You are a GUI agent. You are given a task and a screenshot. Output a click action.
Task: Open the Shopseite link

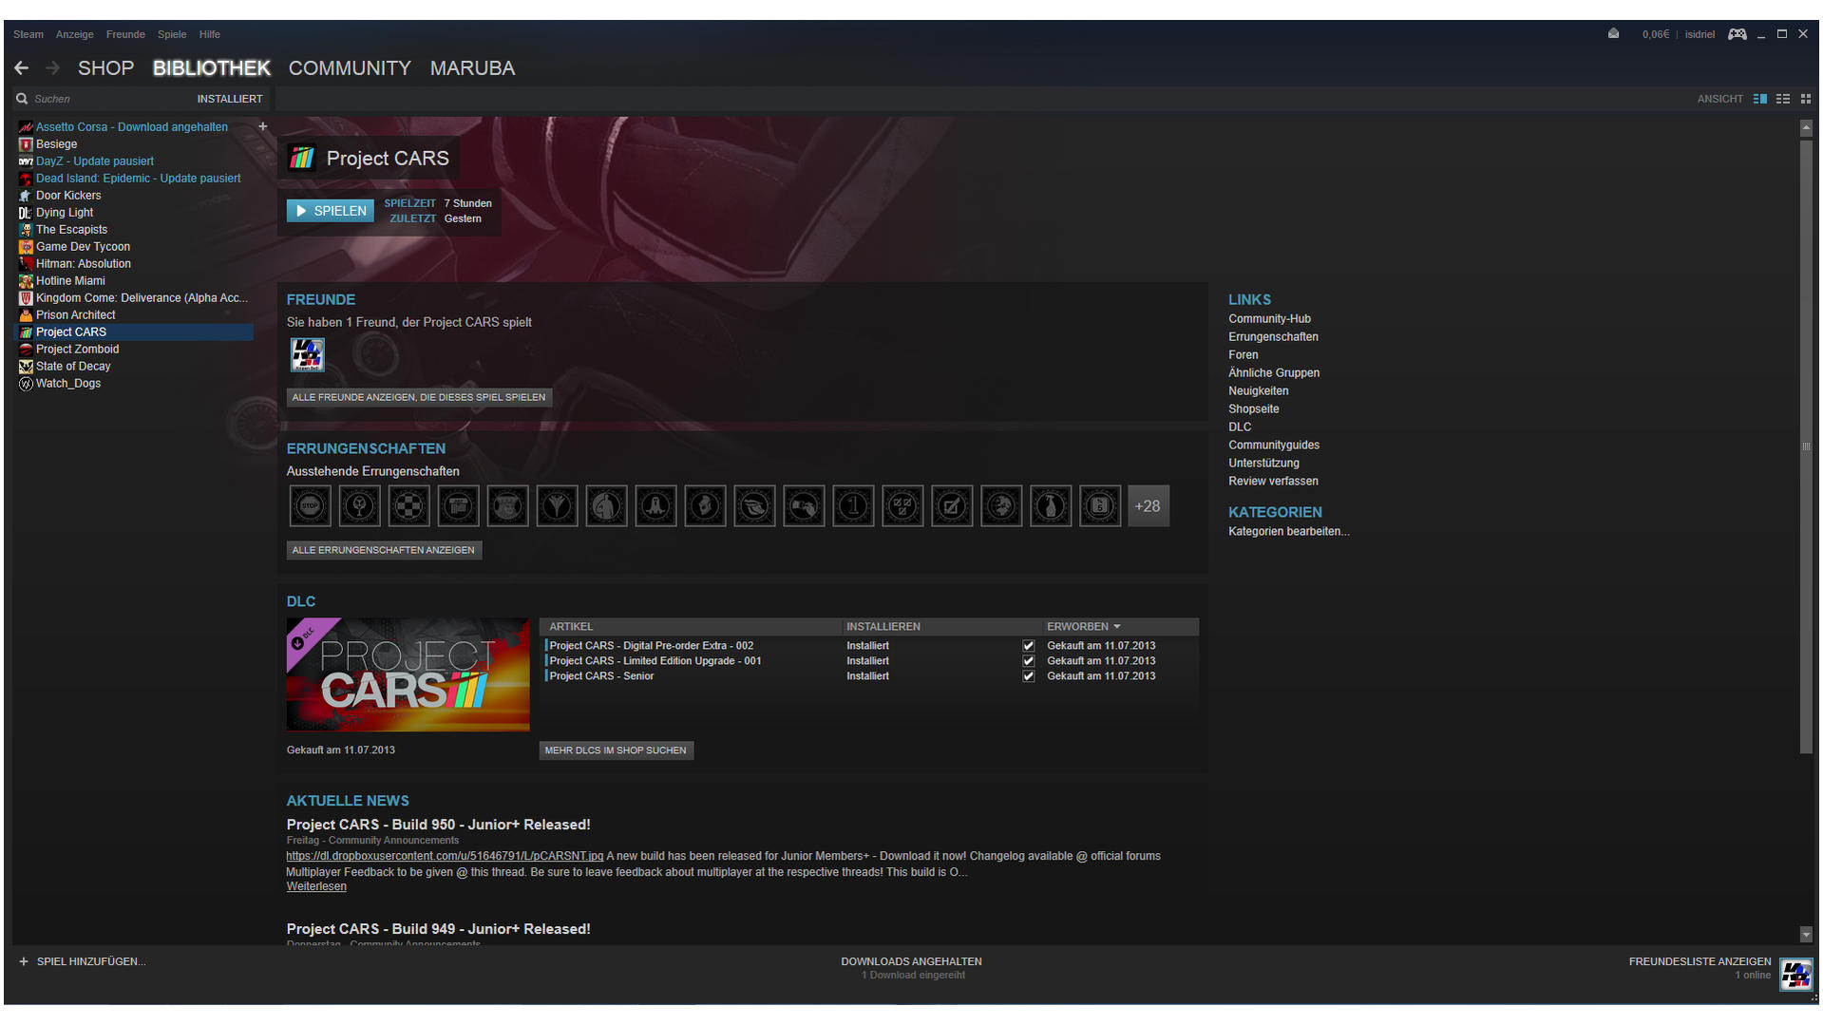coord(1253,409)
